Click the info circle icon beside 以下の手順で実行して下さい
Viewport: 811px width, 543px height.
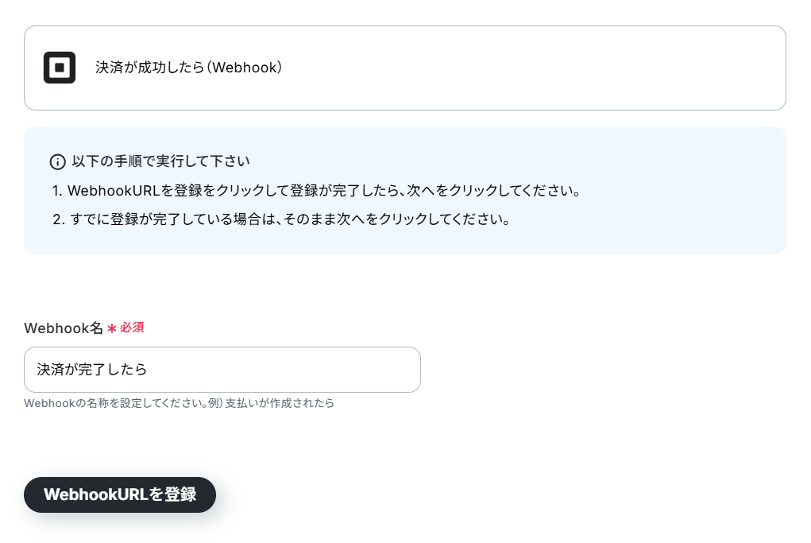pos(57,162)
